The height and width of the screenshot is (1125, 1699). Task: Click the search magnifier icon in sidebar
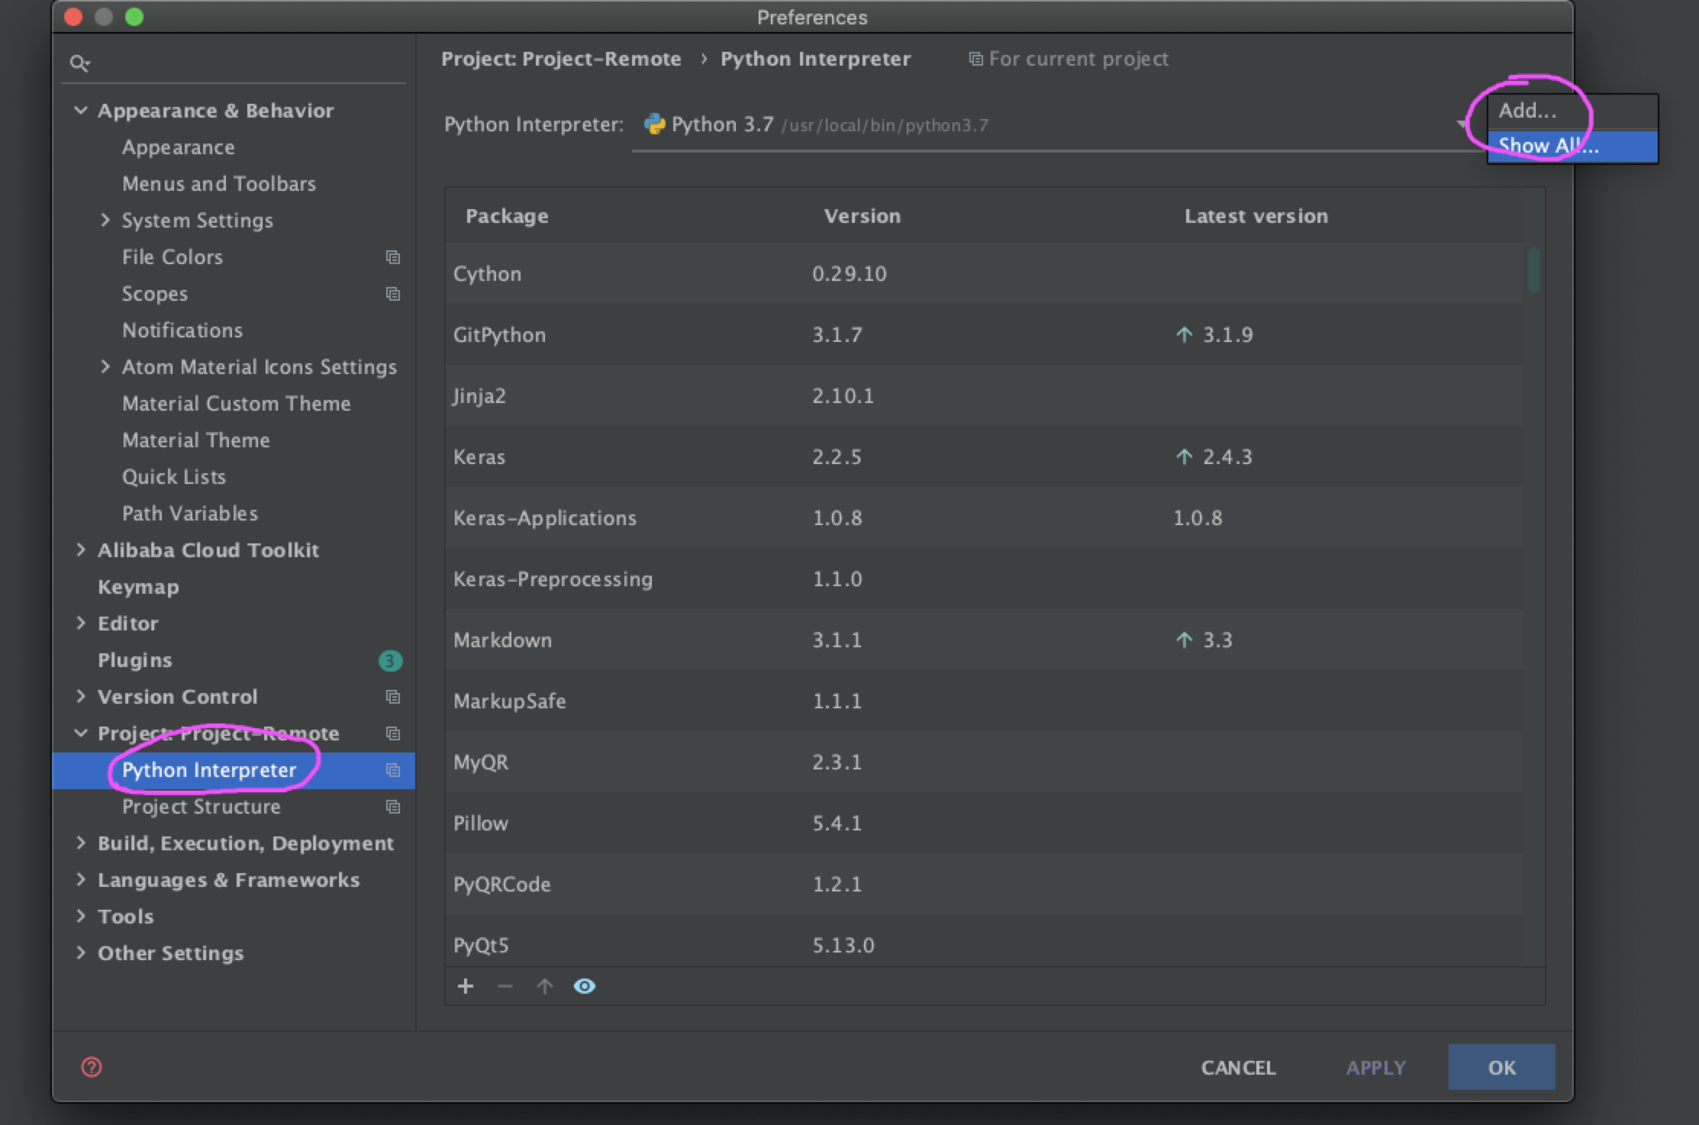click(x=79, y=63)
